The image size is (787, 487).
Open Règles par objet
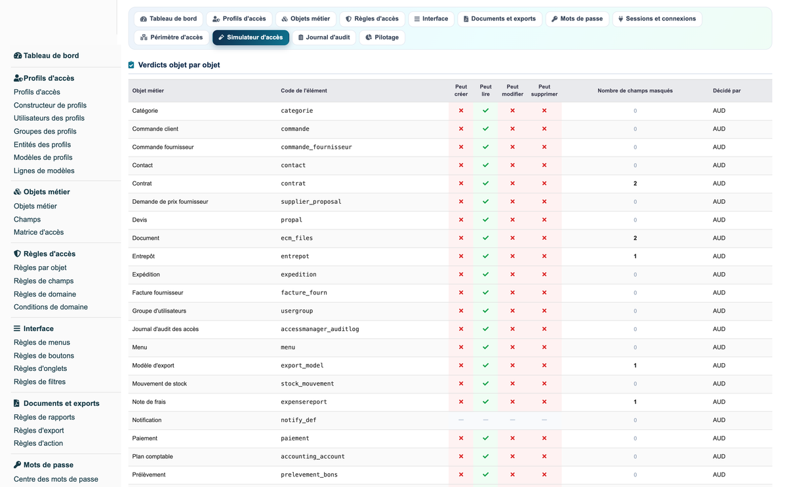pos(40,268)
